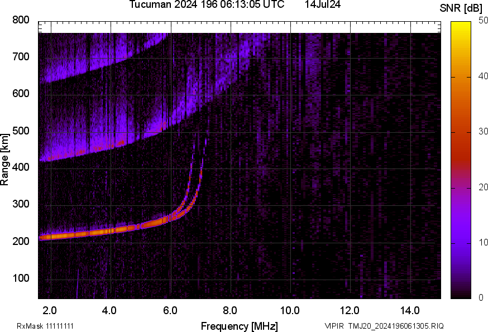Click the colorbar value '50'
This screenshot has height=332, width=488.
[483, 21]
